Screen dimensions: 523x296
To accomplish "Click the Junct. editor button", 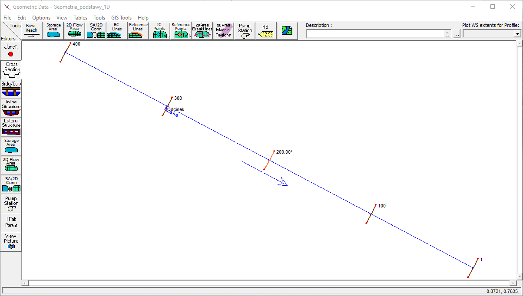I will point(11,50).
